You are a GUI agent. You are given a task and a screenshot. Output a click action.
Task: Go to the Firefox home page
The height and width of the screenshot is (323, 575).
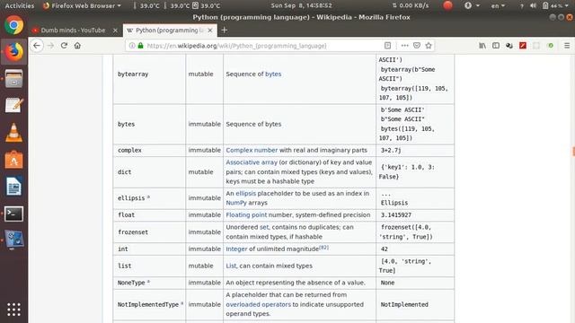coord(77,46)
